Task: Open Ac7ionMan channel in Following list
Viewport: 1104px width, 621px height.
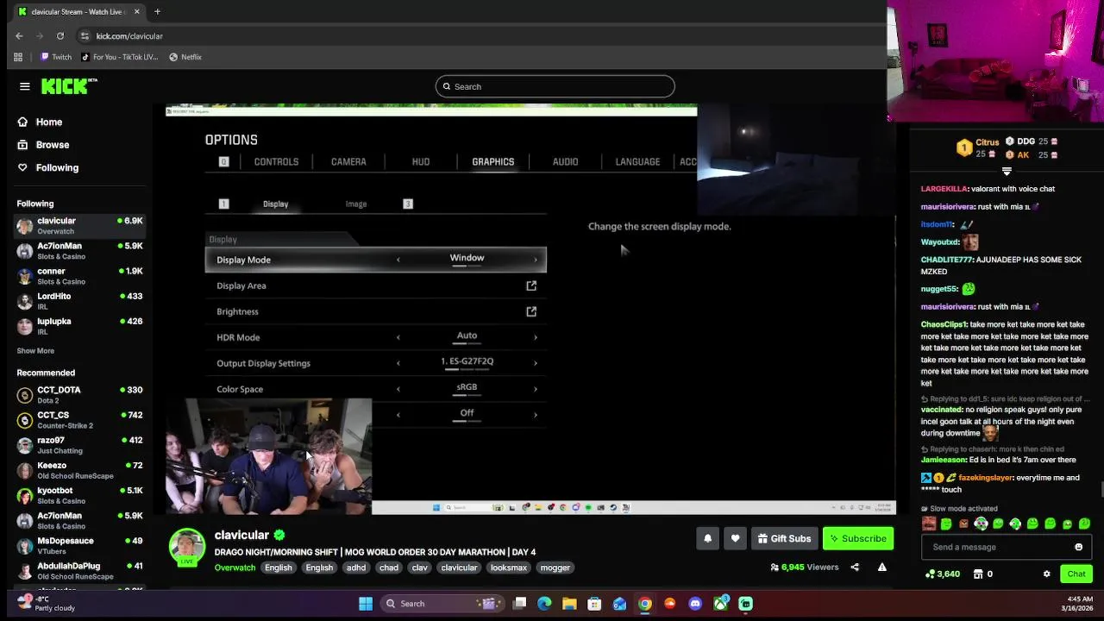Action: click(x=79, y=251)
